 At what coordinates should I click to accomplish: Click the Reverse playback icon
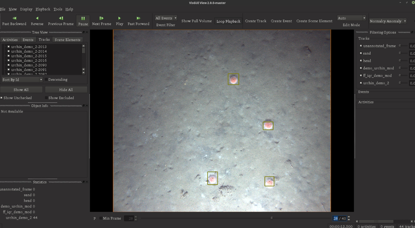coord(37,18)
